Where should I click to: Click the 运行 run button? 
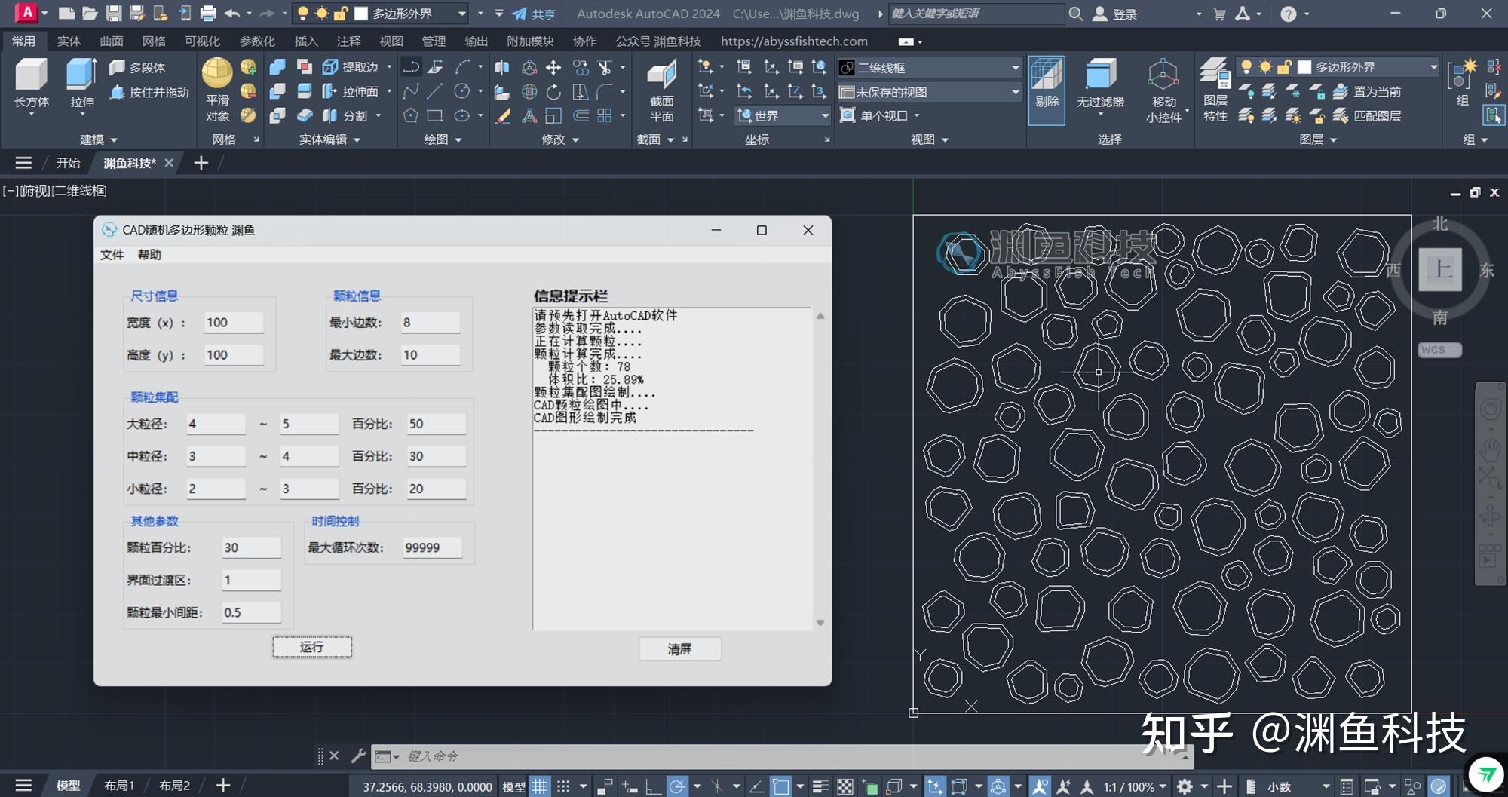pyautogui.click(x=311, y=647)
